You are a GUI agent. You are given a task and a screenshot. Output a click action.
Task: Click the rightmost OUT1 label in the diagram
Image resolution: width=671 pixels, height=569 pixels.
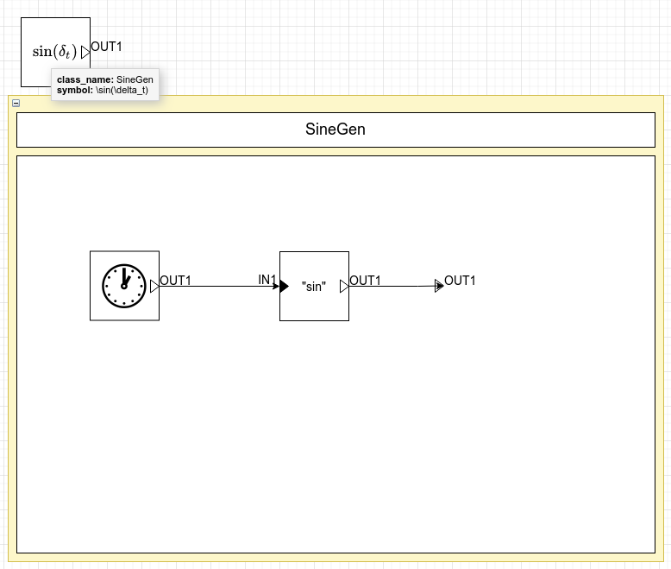click(460, 281)
